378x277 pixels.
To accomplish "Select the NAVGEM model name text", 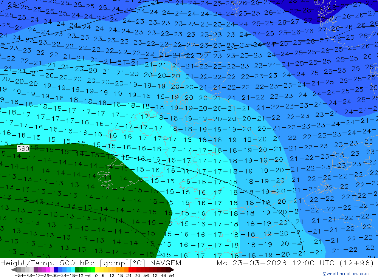I will (x=166, y=263).
